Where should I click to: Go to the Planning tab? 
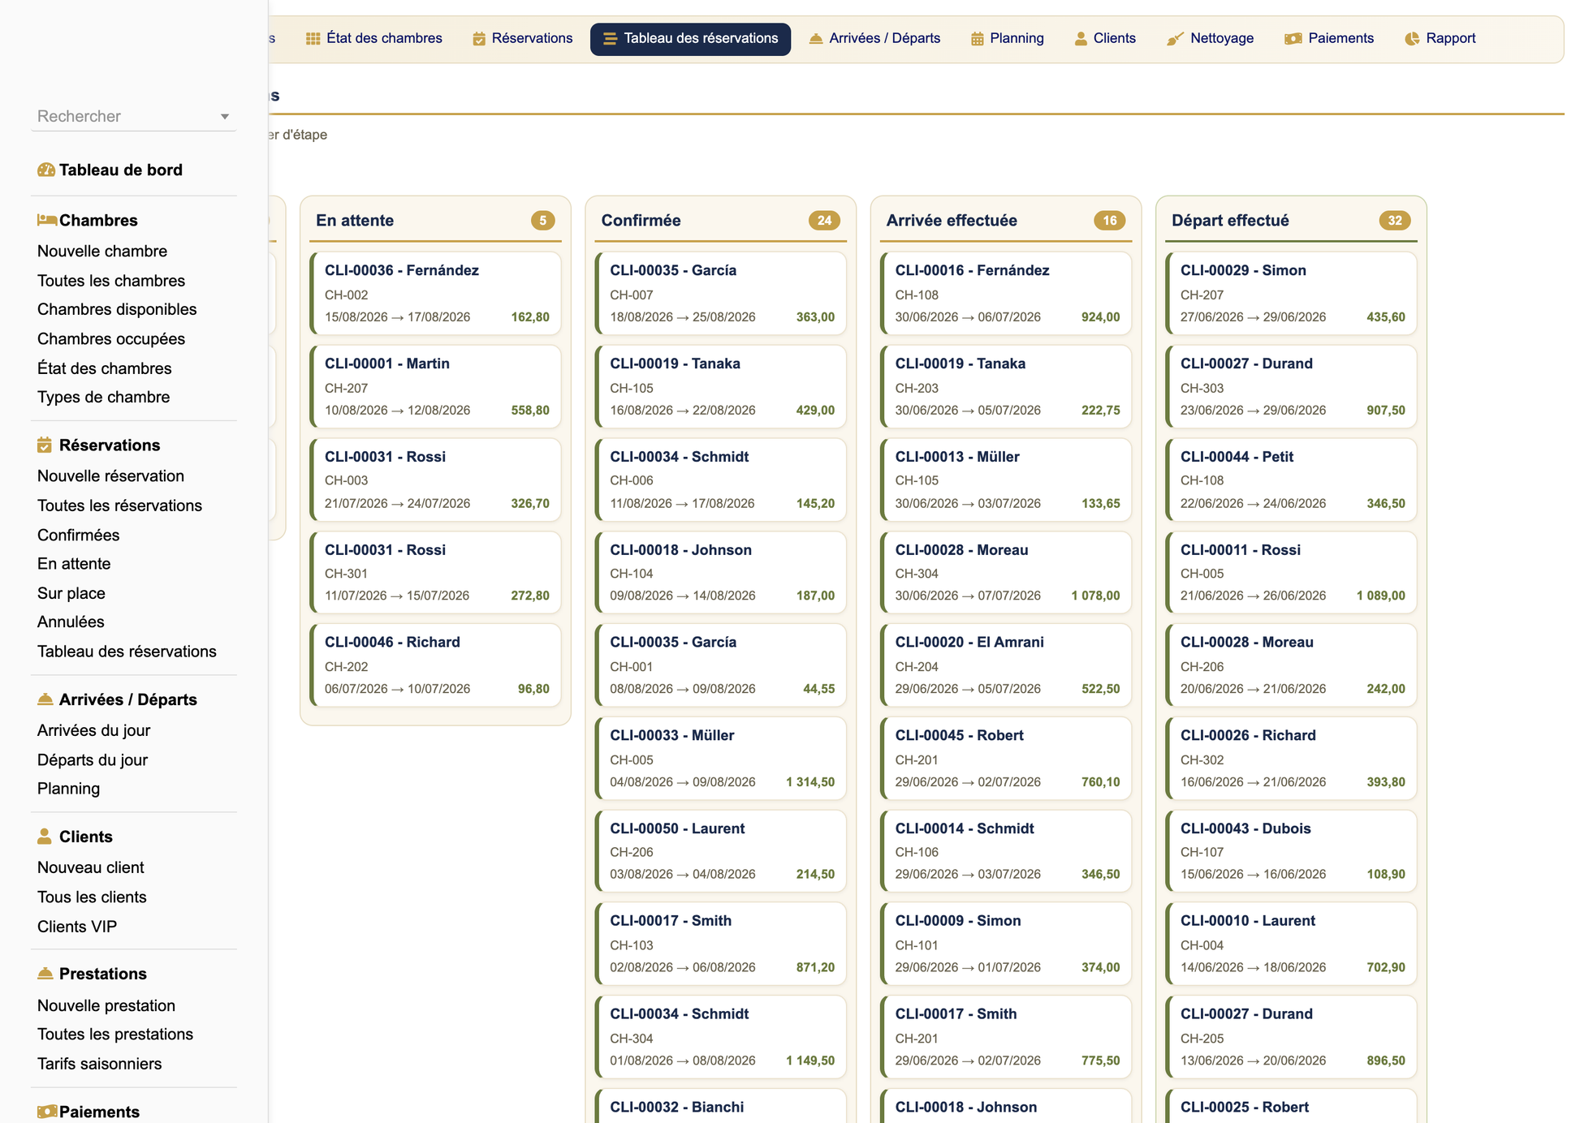pos(1008,38)
